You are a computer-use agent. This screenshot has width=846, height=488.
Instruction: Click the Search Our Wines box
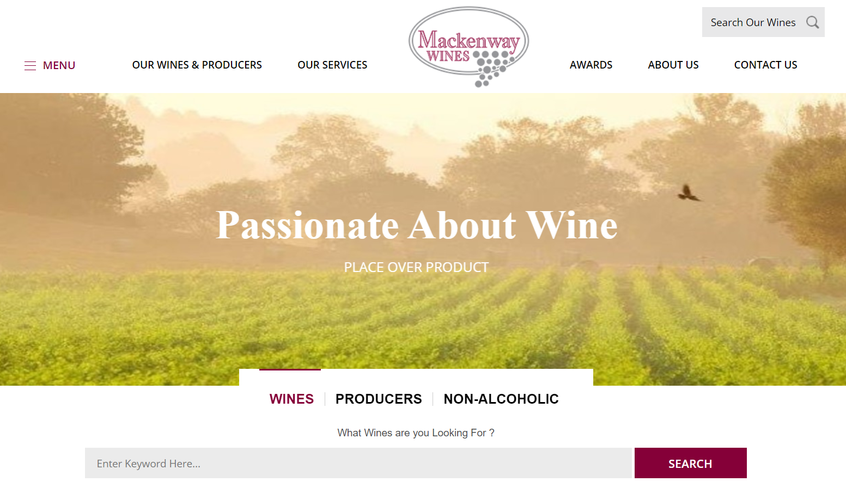click(763, 22)
